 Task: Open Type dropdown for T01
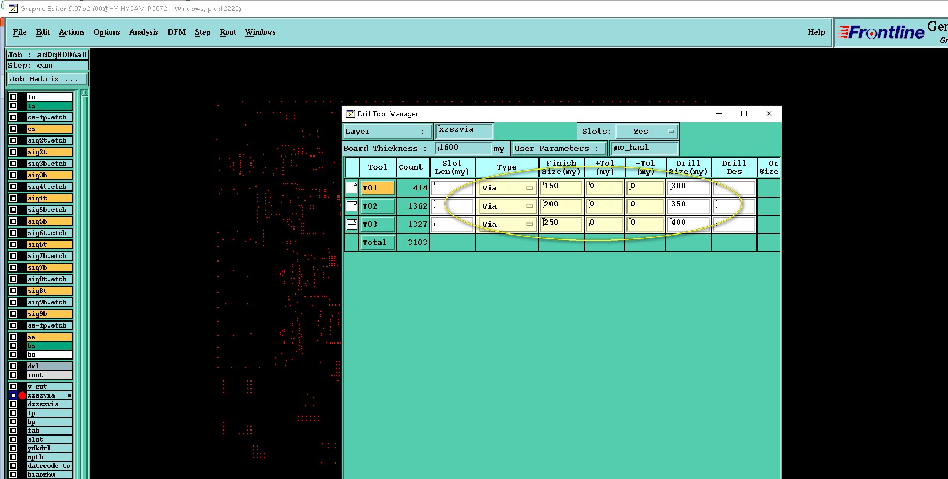coord(507,188)
